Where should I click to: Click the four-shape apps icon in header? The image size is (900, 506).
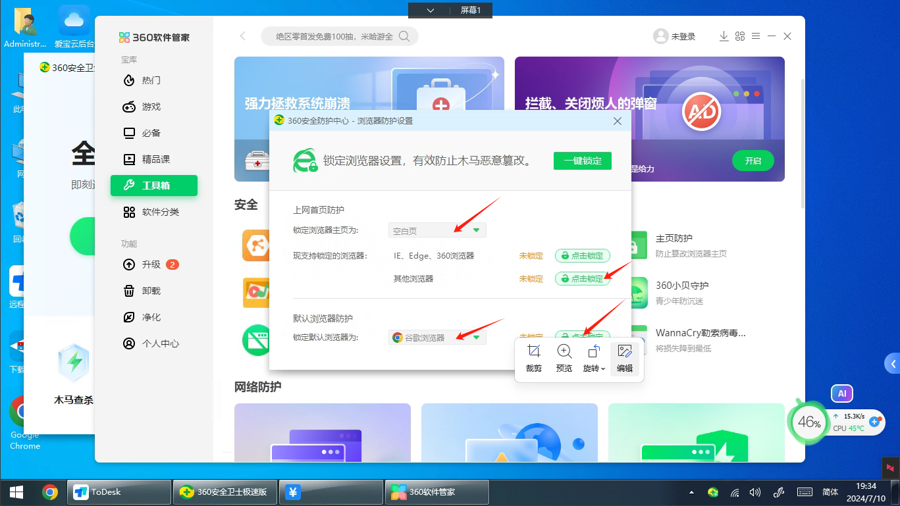pyautogui.click(x=740, y=36)
